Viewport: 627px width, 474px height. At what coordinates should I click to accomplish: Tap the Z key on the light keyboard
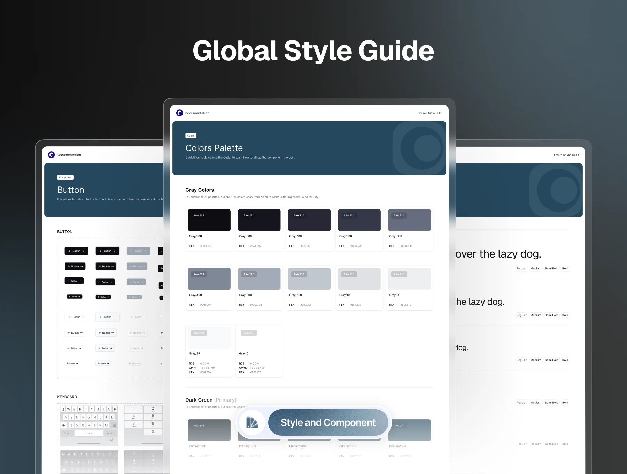[71, 425]
